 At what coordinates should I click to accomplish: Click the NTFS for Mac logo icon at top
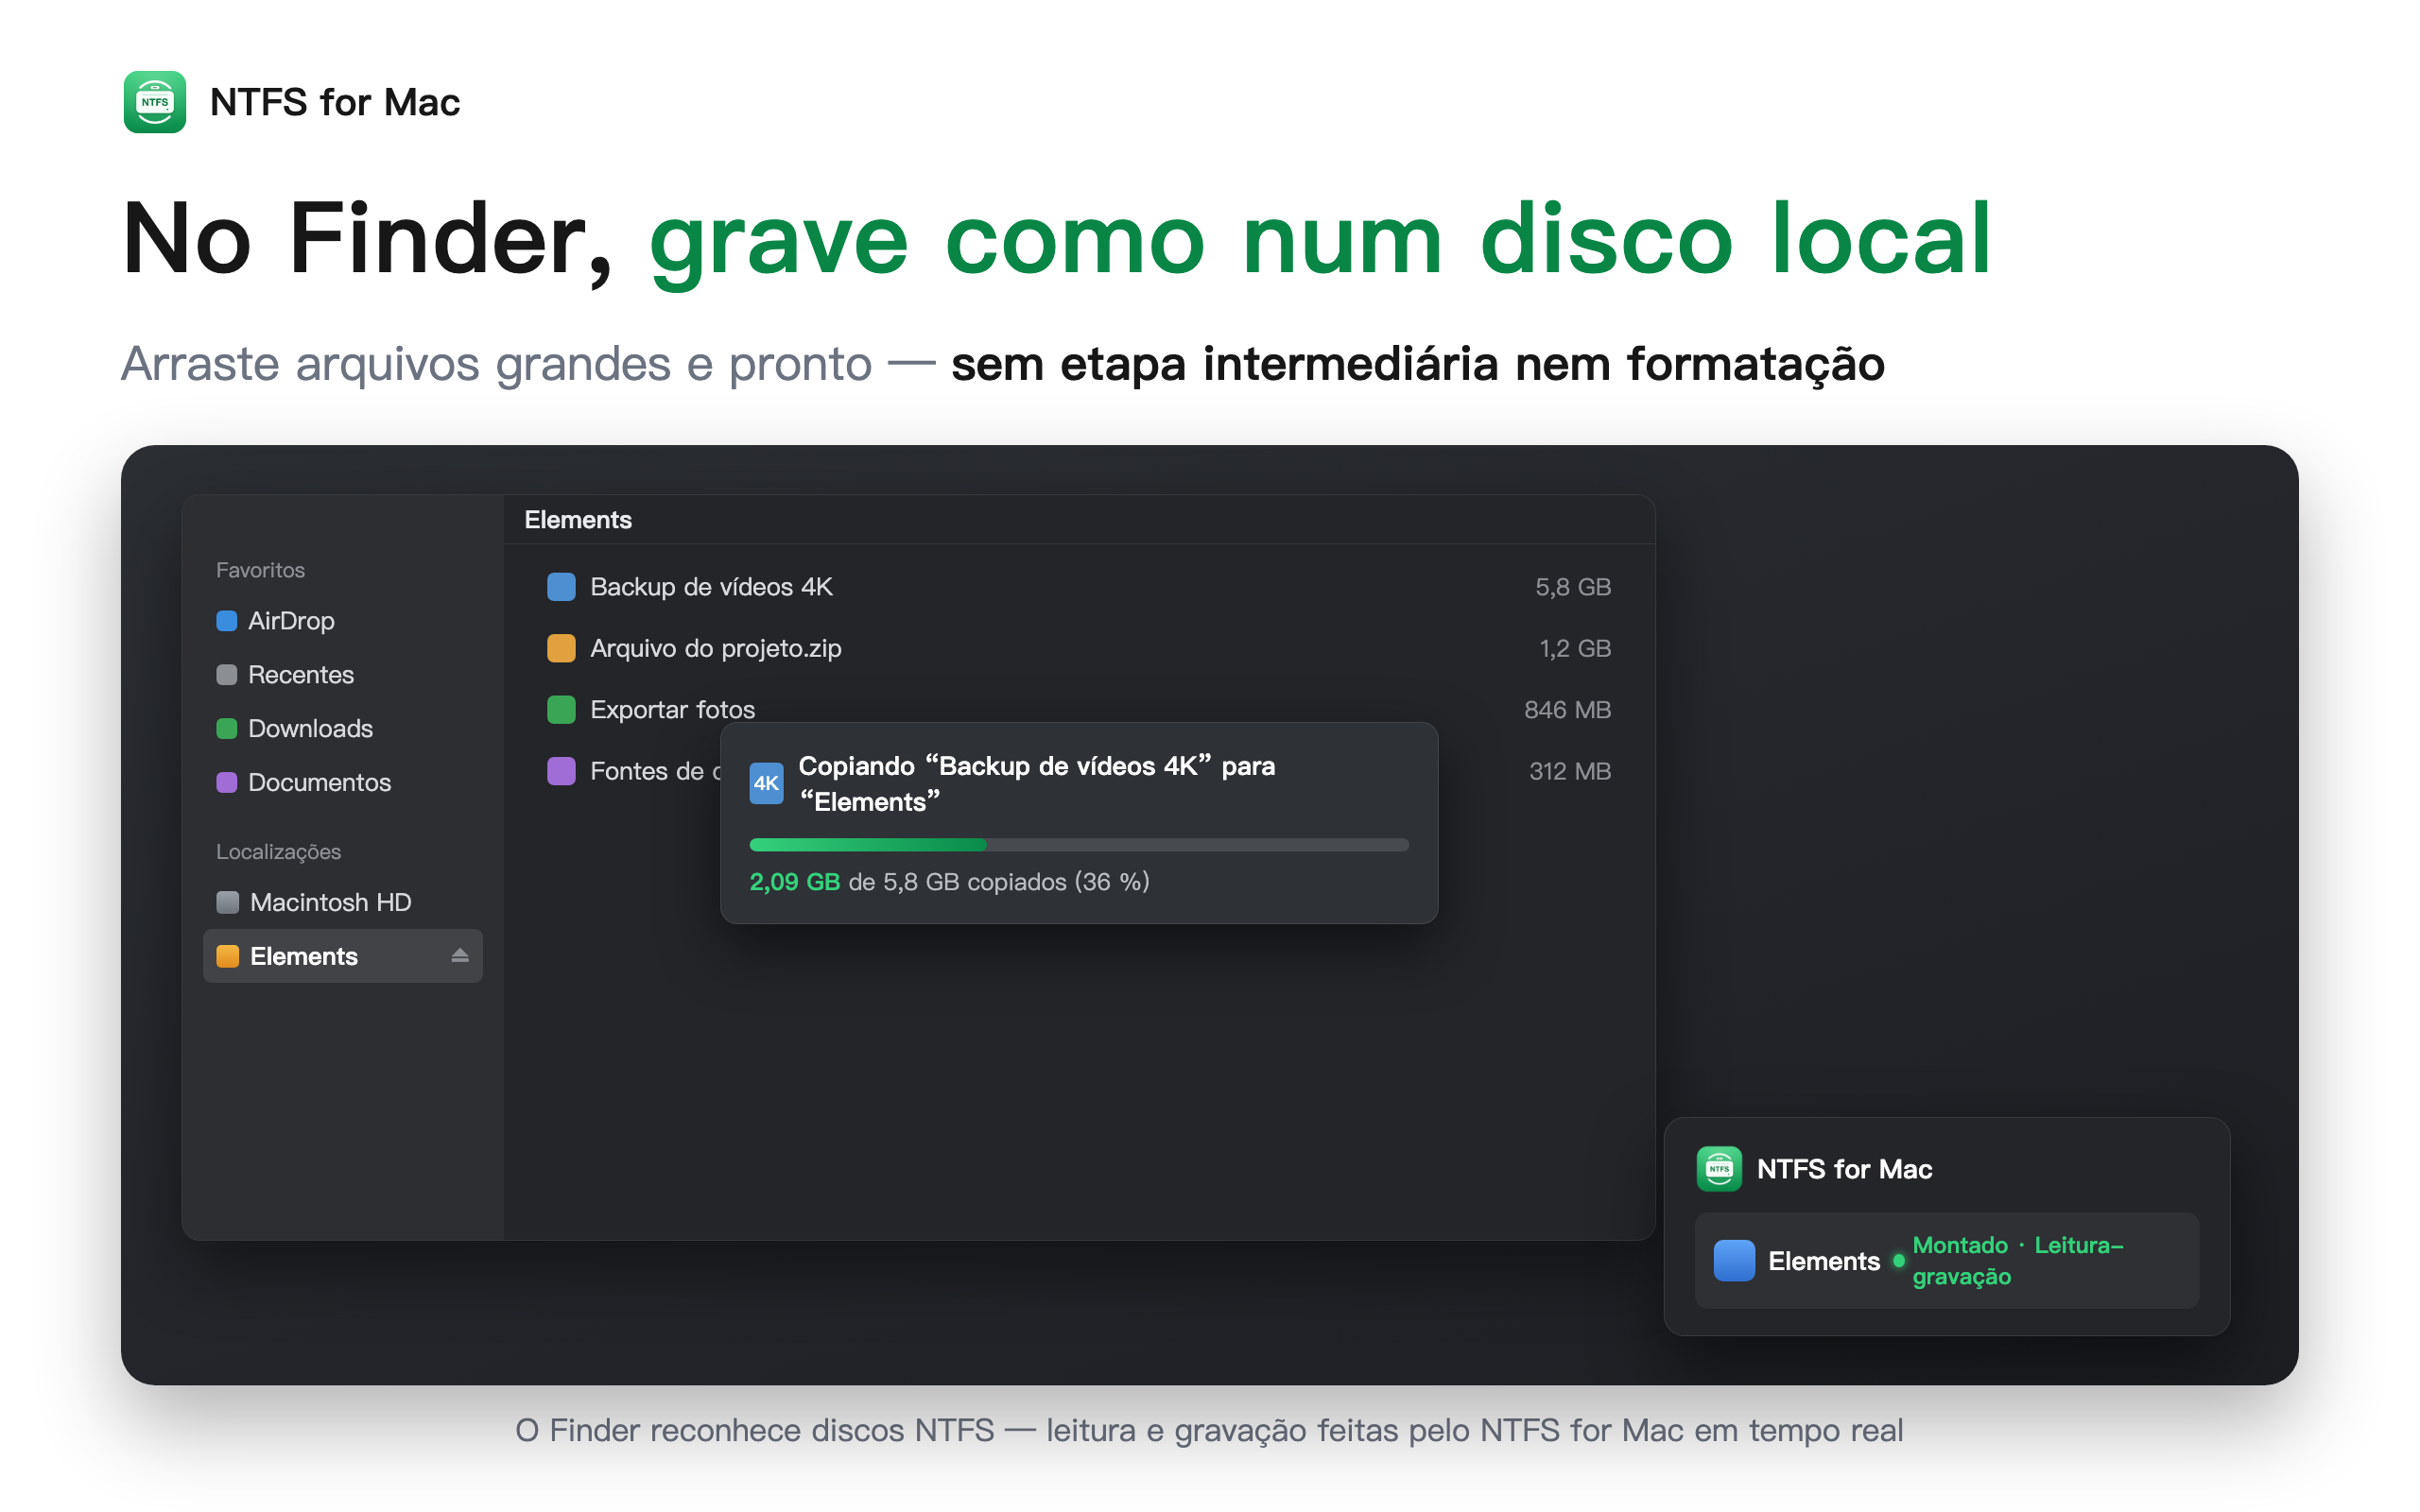point(154,102)
